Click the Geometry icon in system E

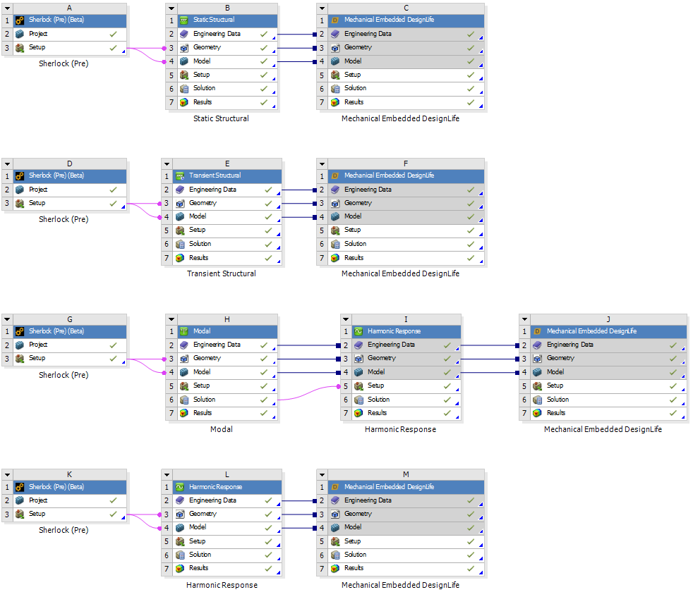(180, 204)
